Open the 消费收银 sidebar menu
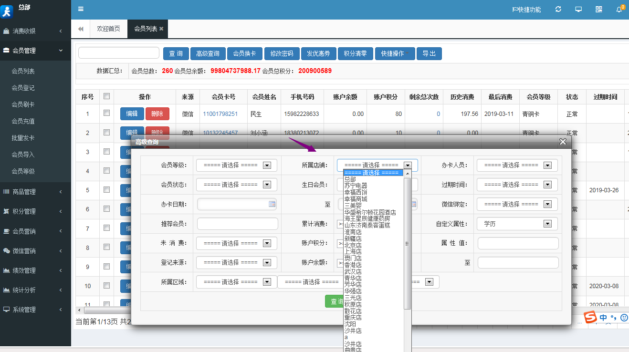629x352 pixels. tap(35, 31)
